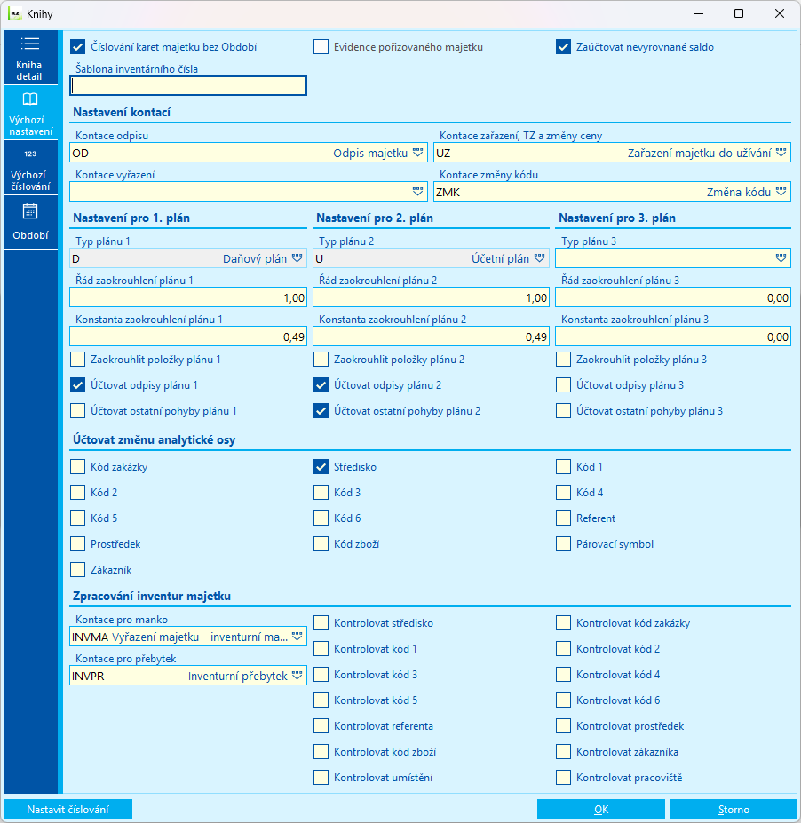Toggle Číslování karet majetku bez Období
This screenshot has width=801, height=823.
click(x=77, y=47)
